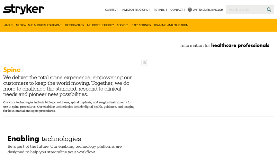Click the Stryker logo
277x155 pixels.
[24, 9]
